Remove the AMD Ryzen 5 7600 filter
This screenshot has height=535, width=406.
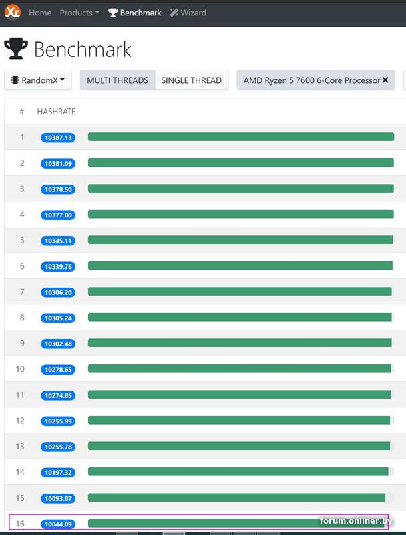(385, 80)
